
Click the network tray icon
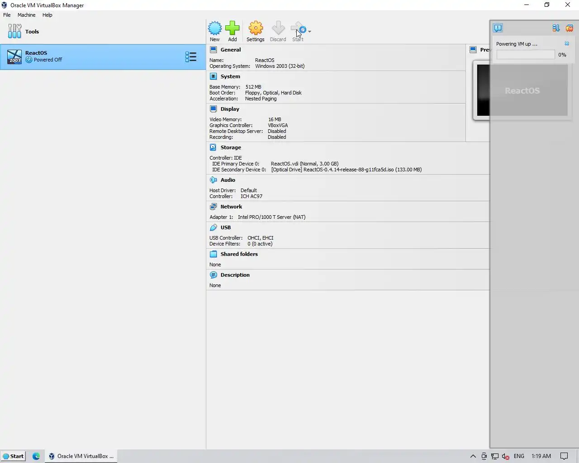(495, 456)
